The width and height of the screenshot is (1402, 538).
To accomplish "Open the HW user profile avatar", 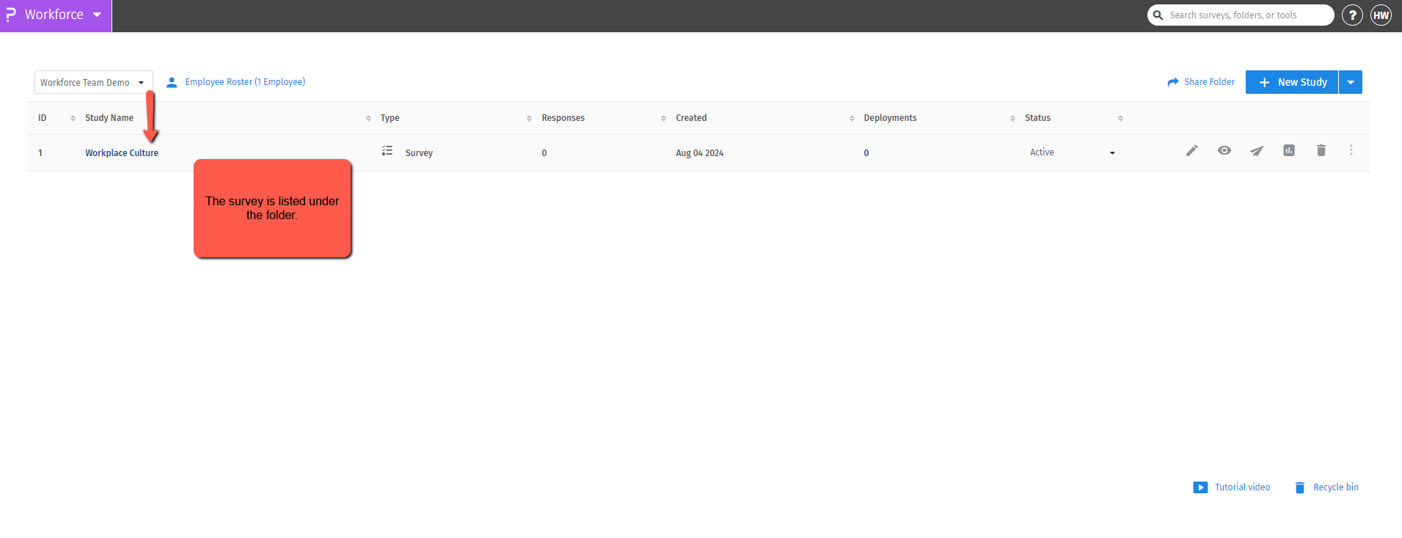I will [x=1381, y=15].
